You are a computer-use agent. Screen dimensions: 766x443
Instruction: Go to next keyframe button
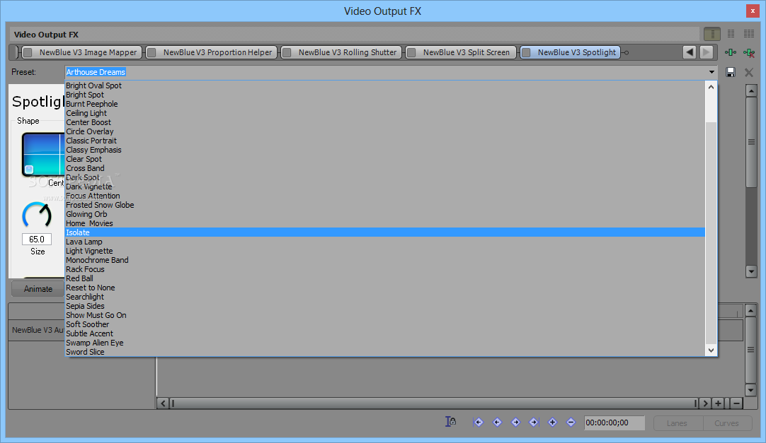point(515,422)
